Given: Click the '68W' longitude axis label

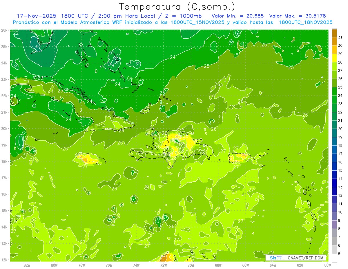Looking at the screenshot, I should tap(218, 265).
